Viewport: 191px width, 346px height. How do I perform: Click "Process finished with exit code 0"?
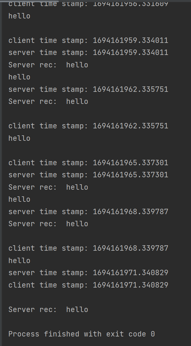point(81,334)
